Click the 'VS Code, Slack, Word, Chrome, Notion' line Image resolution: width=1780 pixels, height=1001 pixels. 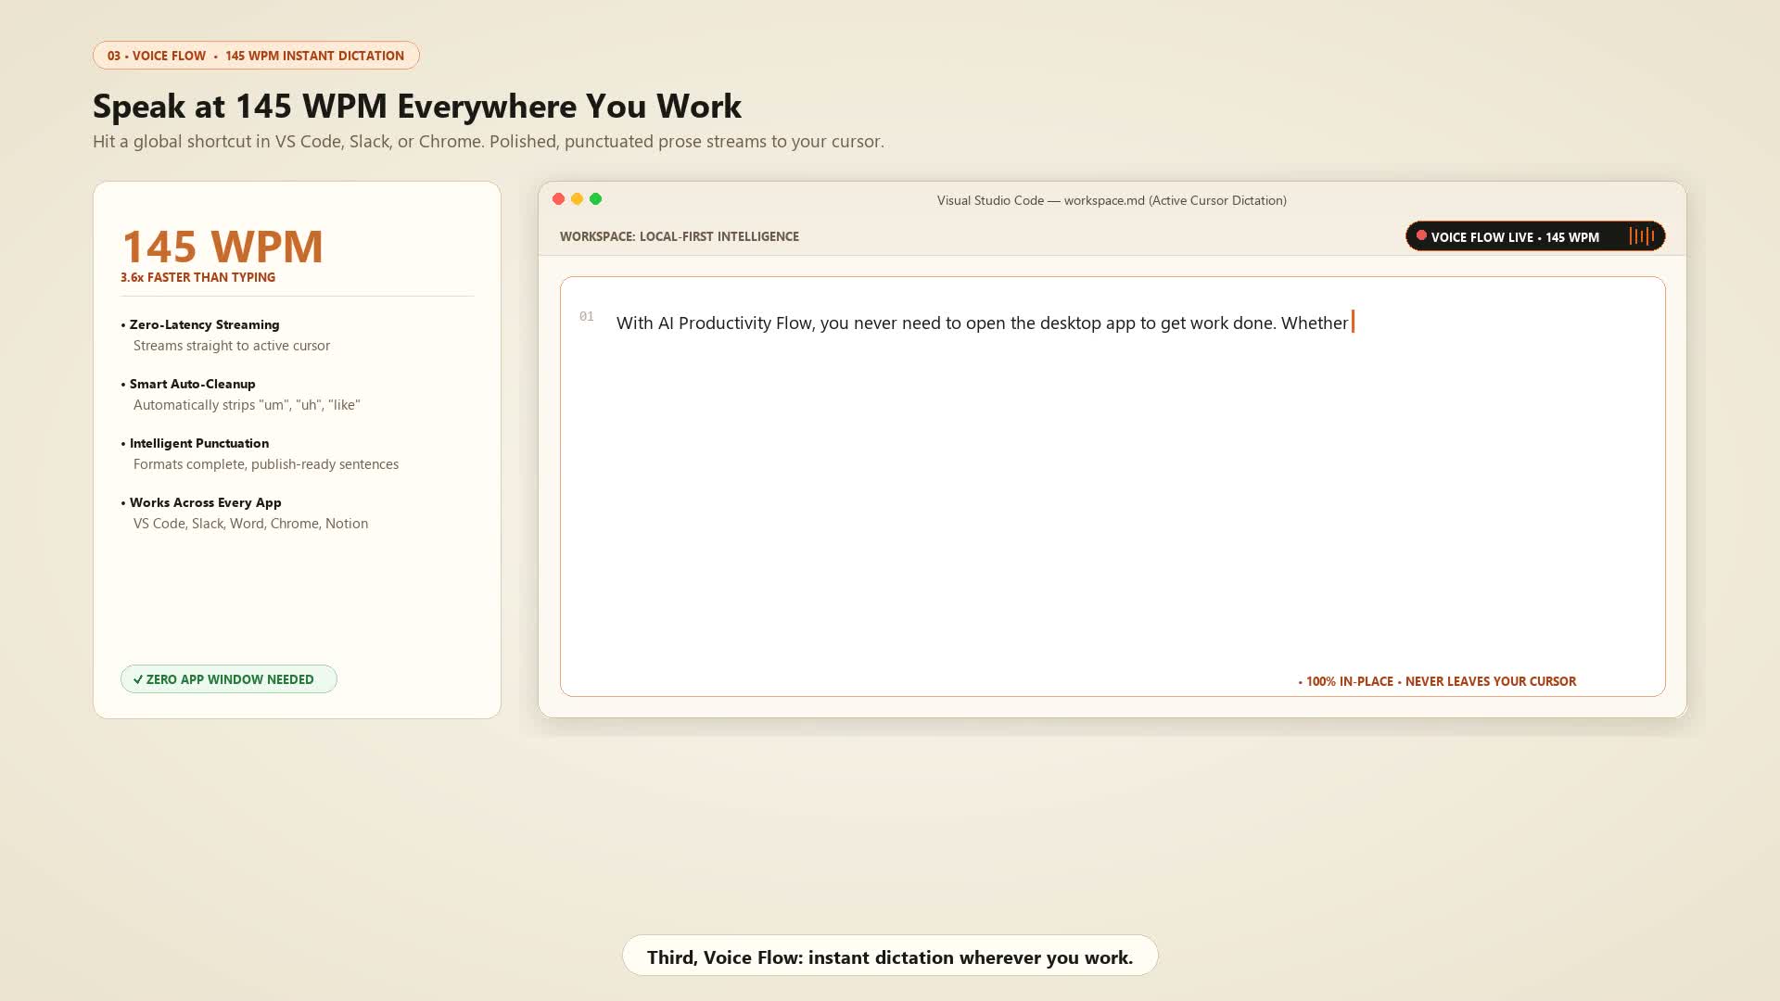point(250,524)
